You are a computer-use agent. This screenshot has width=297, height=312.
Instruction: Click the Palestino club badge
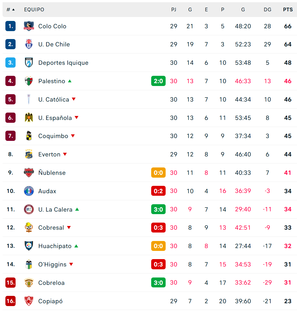pyautogui.click(x=29, y=81)
